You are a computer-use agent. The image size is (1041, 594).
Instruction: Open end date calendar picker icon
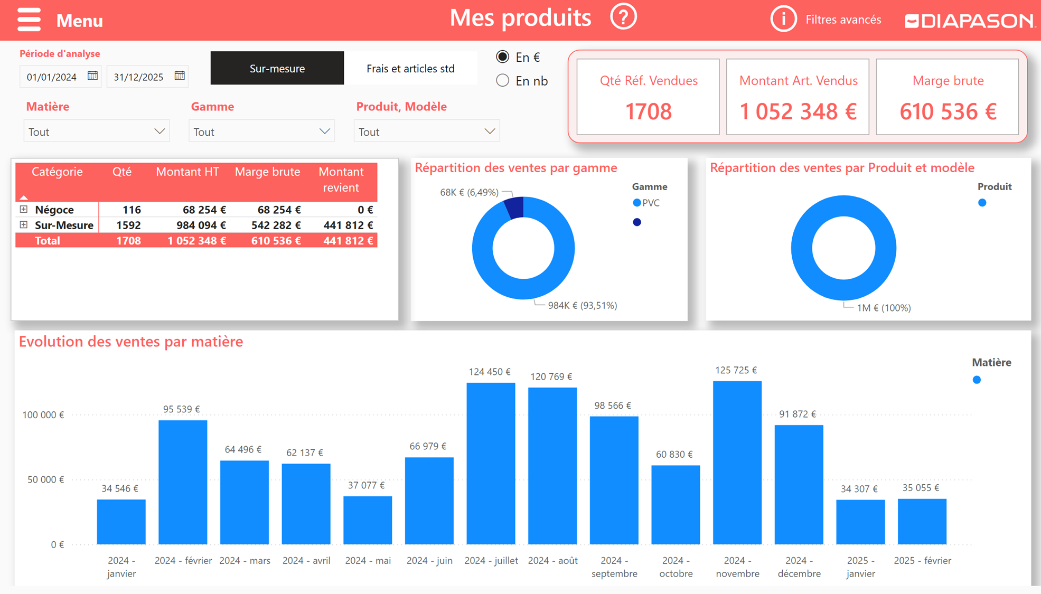pos(180,76)
